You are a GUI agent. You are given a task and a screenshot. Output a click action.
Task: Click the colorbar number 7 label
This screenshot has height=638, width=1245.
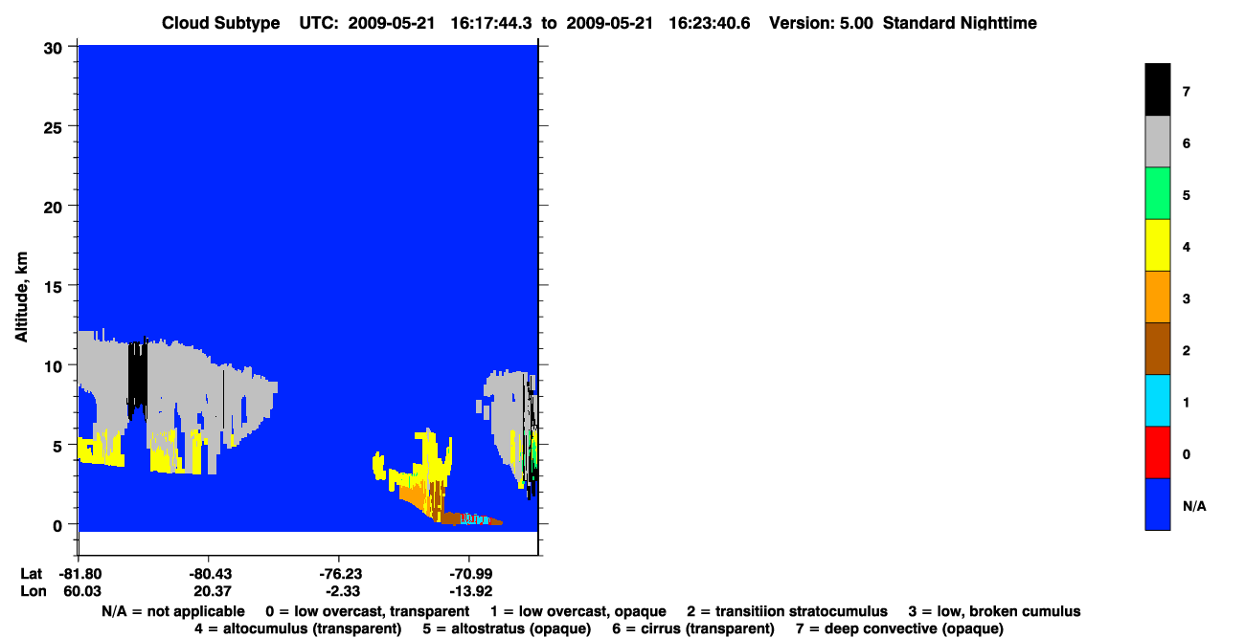point(1186,92)
